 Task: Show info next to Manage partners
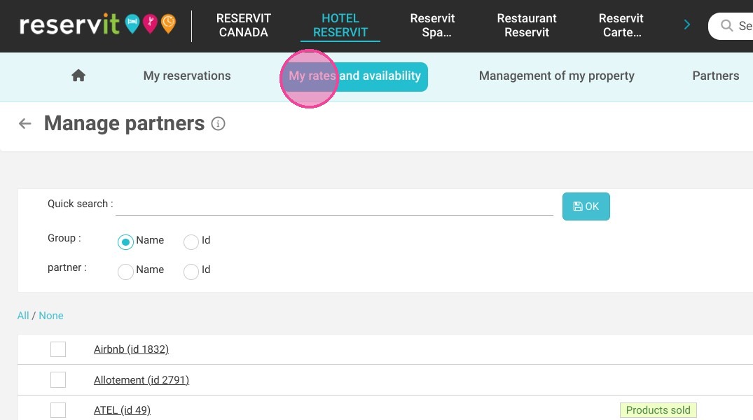point(218,124)
